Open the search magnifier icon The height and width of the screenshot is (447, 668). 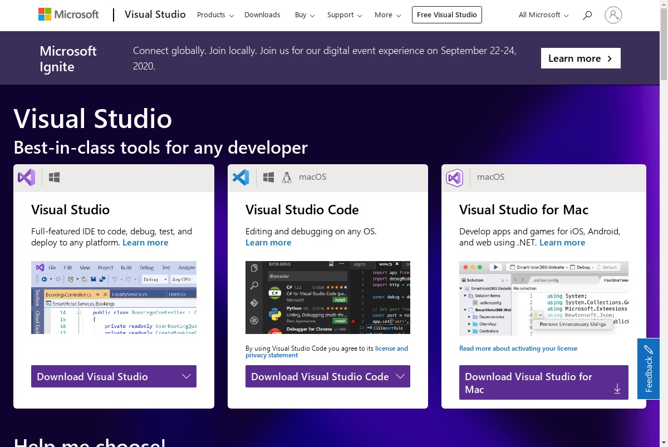(587, 15)
